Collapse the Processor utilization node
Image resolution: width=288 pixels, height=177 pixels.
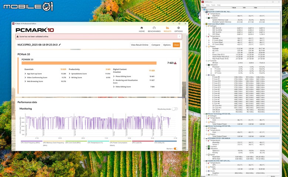pos(209,67)
